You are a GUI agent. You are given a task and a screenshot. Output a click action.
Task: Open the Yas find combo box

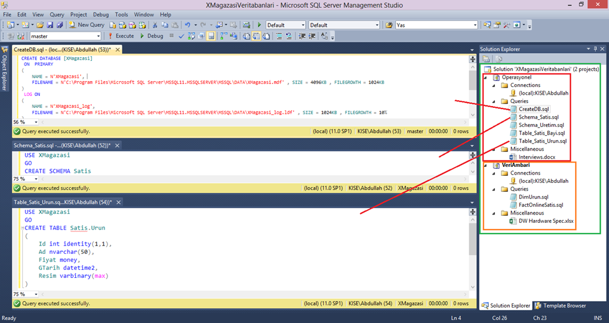436,25
